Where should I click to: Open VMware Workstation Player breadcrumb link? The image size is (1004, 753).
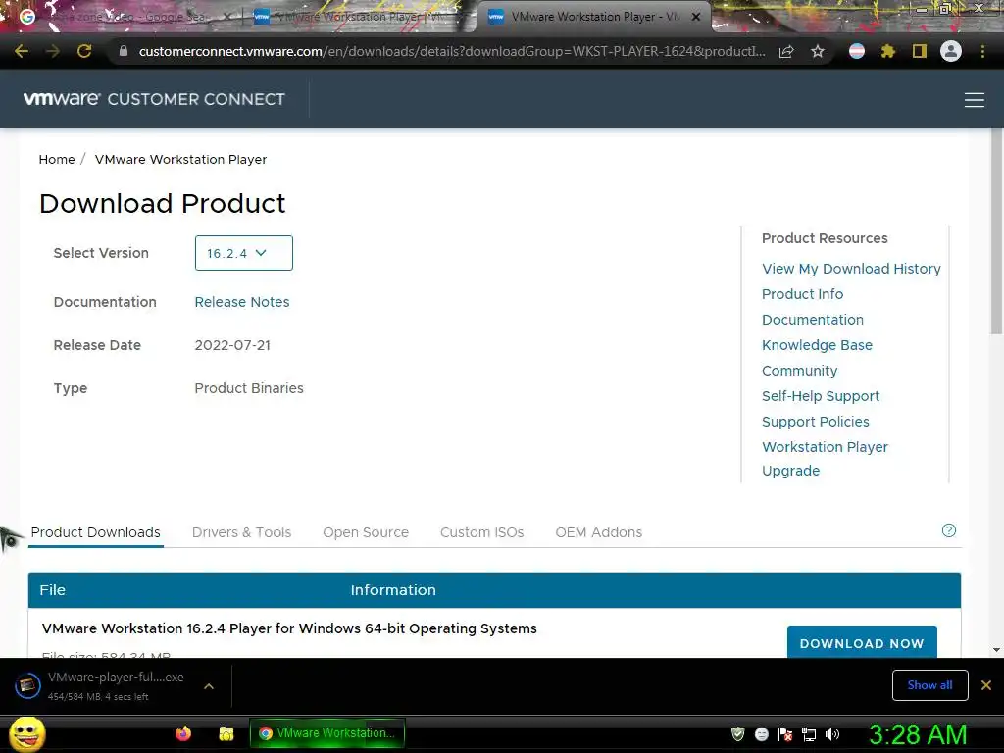[x=180, y=159]
